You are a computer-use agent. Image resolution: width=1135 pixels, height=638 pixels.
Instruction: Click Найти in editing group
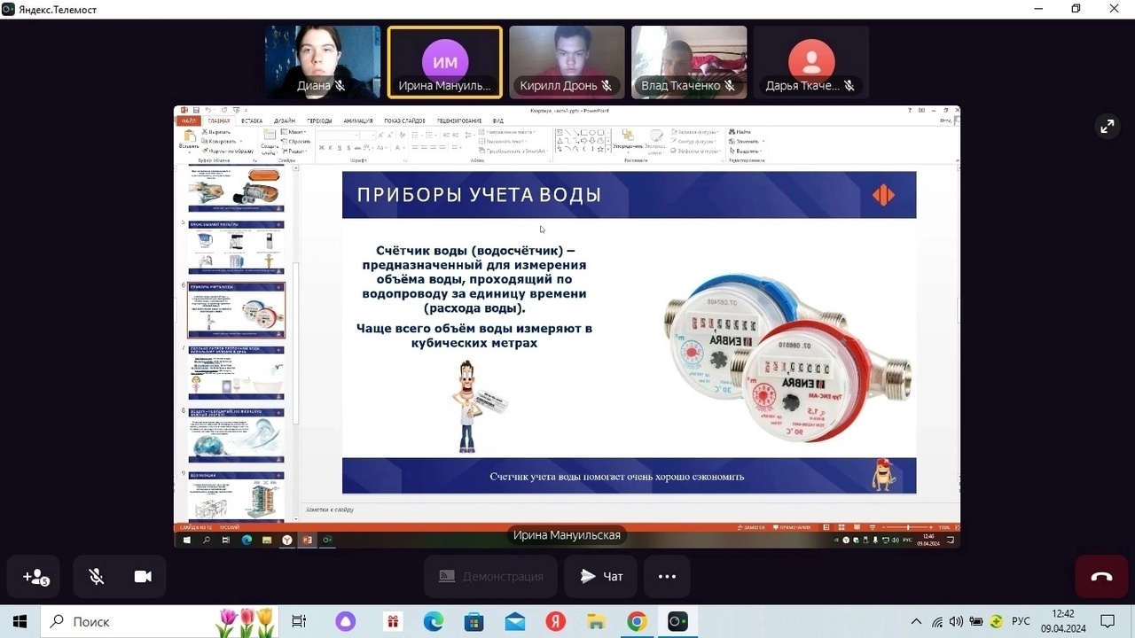point(740,132)
